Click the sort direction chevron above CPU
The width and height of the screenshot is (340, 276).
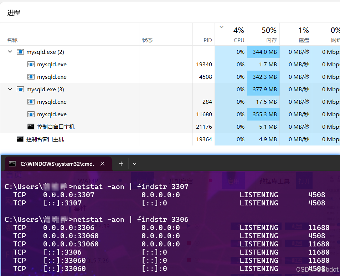click(x=221, y=27)
